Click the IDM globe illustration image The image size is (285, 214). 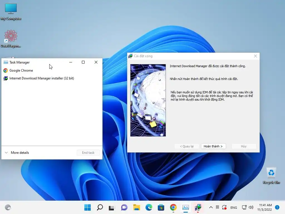(x=148, y=100)
